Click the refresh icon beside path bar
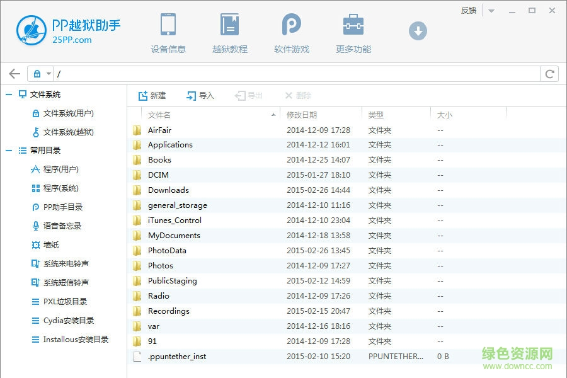The height and width of the screenshot is (378, 567). point(550,74)
